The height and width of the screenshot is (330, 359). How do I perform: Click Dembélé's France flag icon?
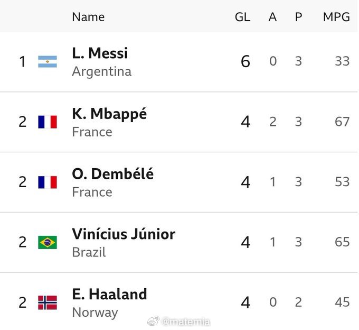click(48, 182)
